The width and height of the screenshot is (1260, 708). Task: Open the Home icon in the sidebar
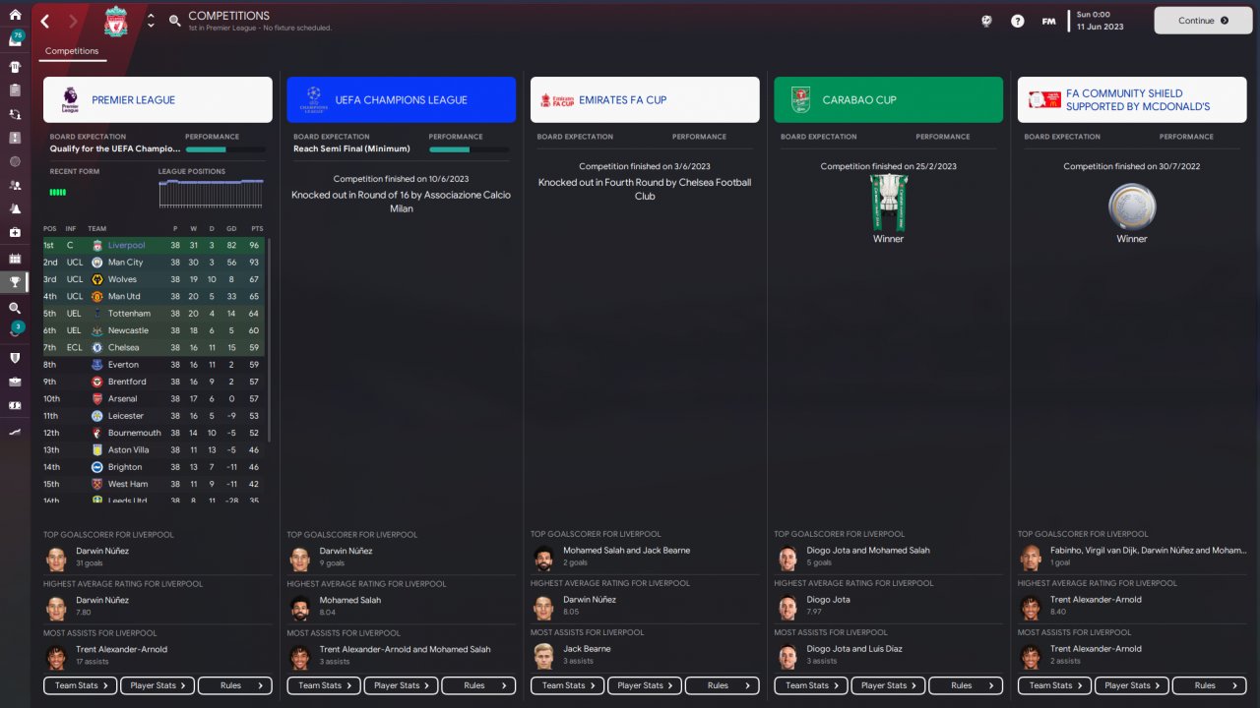click(15, 15)
